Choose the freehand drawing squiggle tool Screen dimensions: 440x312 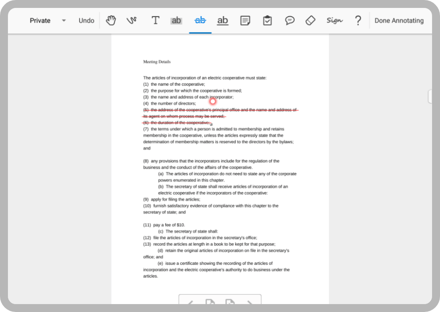coord(132,21)
